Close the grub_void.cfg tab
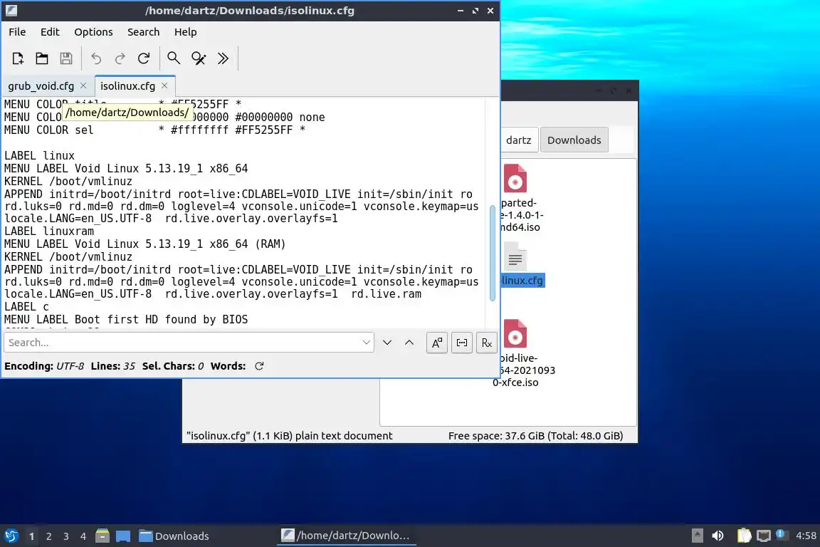Viewport: 820px width, 547px height. coord(83,85)
